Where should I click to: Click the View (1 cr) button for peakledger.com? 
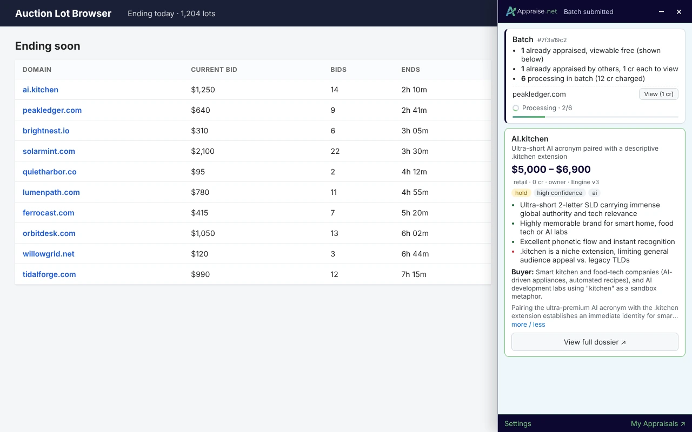[x=658, y=94]
